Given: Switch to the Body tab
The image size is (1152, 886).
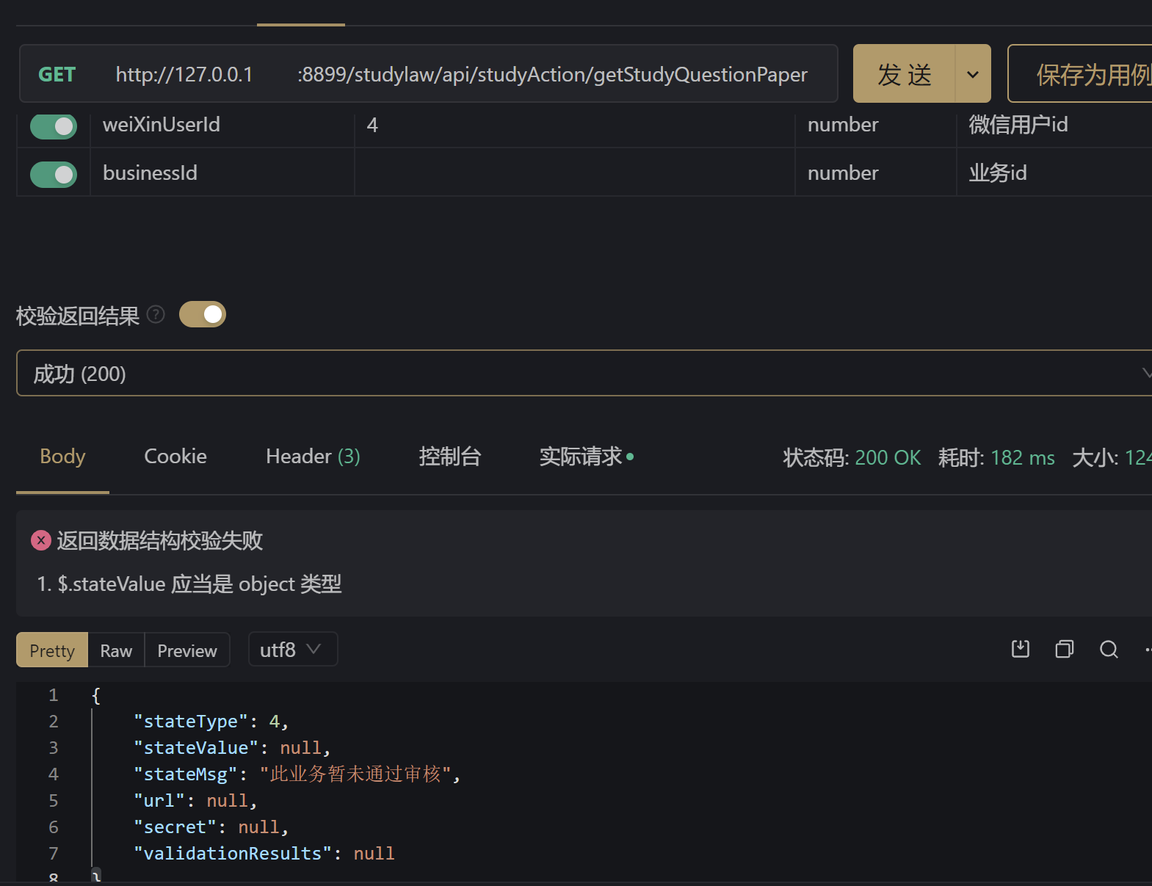Looking at the screenshot, I should tap(62, 457).
